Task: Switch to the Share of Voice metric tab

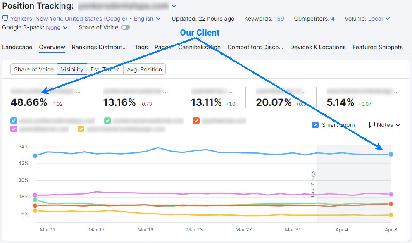Action: click(33, 69)
